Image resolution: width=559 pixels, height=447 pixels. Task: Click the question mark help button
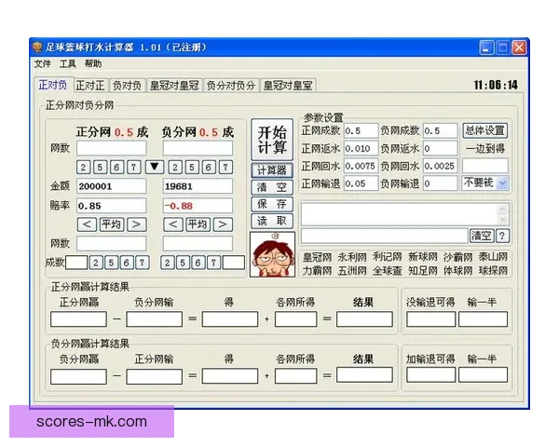502,236
